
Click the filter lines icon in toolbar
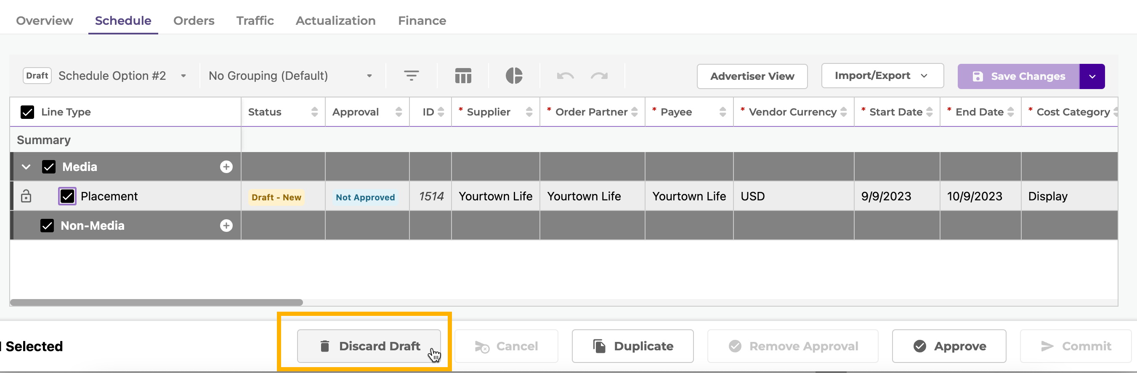tap(411, 76)
